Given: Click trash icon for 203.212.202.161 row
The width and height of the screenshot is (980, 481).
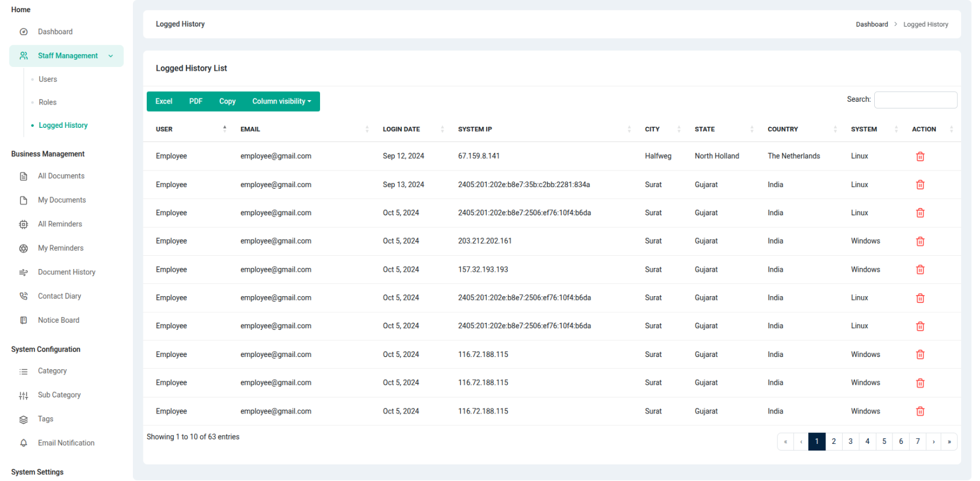Looking at the screenshot, I should click(920, 241).
